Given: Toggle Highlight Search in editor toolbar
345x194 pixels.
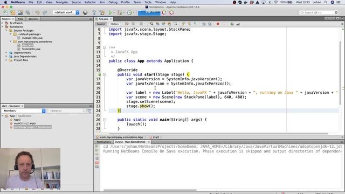Looking at the screenshot, I should pos(169,24).
